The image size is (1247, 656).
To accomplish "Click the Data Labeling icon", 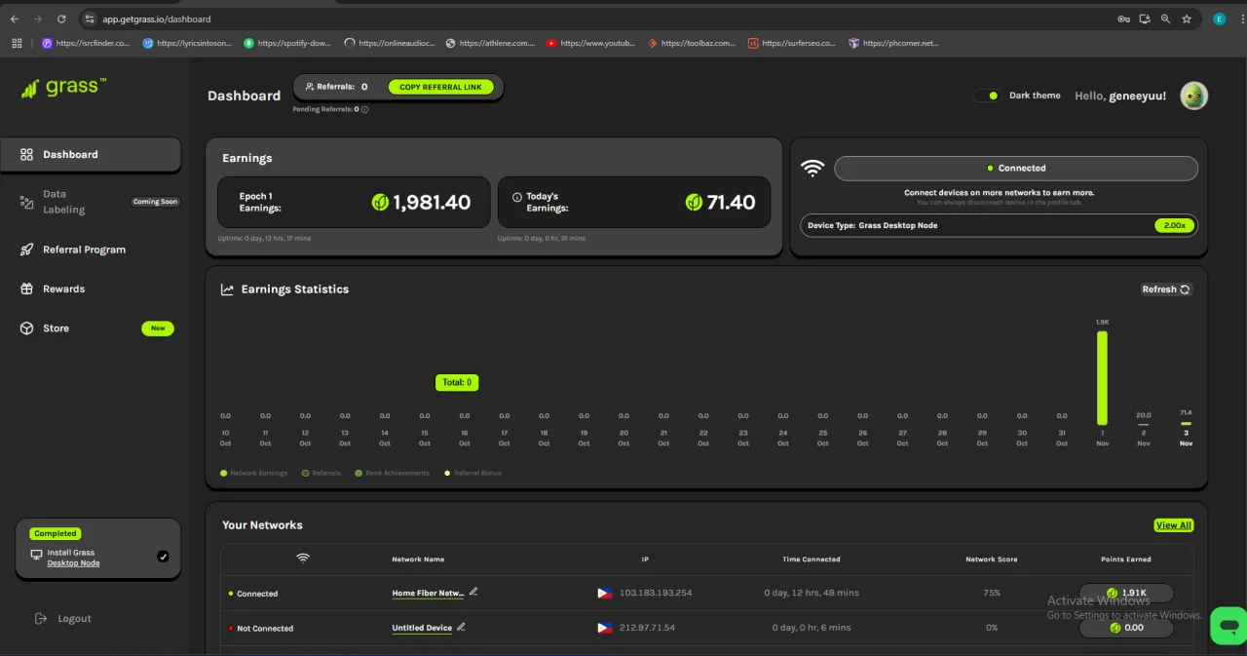I will click(x=26, y=202).
